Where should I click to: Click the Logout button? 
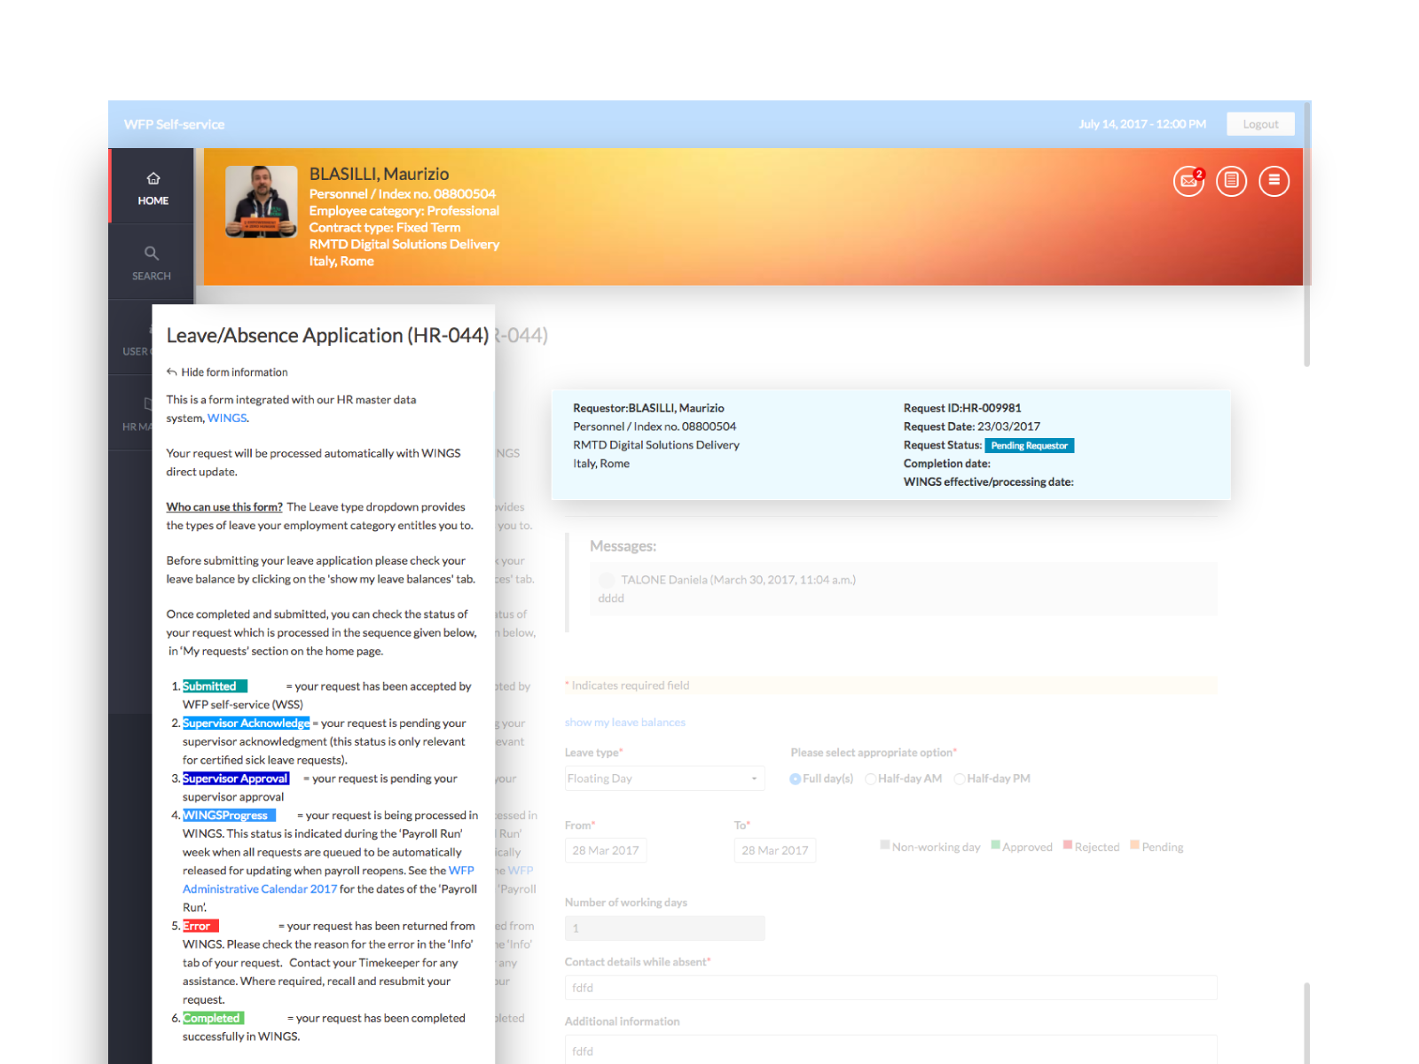click(x=1259, y=124)
